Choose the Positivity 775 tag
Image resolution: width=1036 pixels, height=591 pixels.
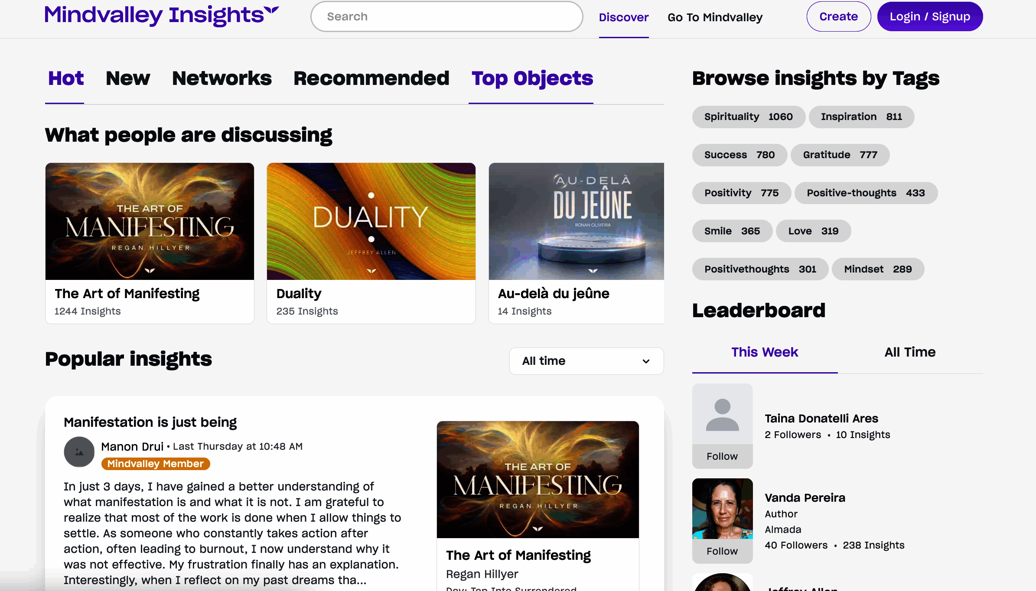tap(741, 193)
